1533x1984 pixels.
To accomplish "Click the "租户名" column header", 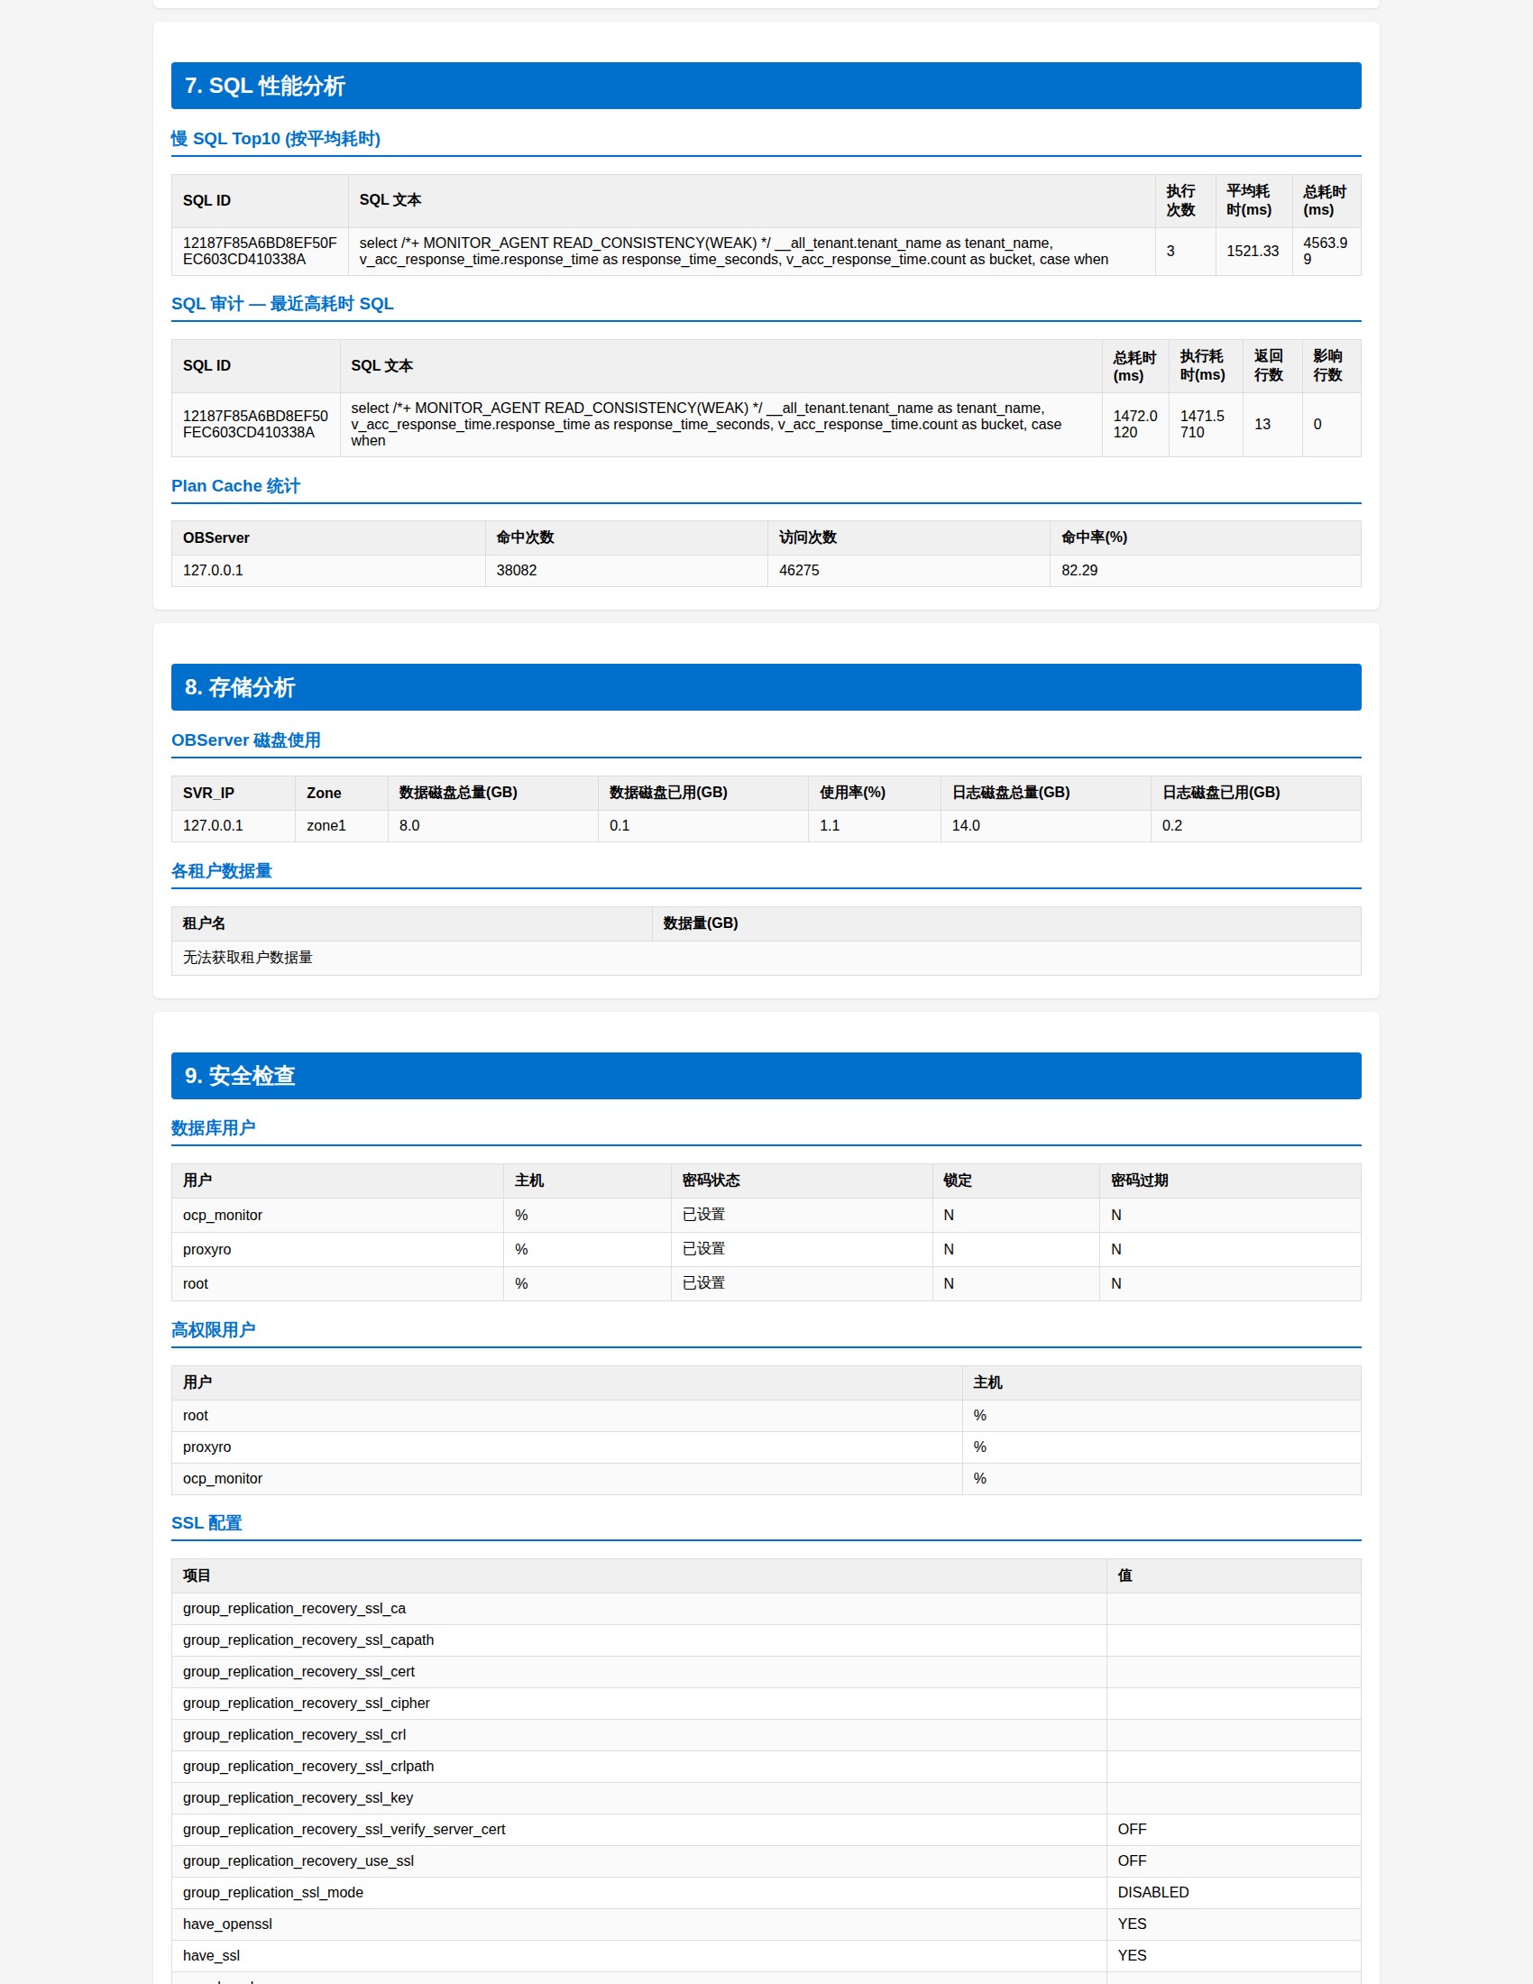I will pyautogui.click(x=411, y=923).
